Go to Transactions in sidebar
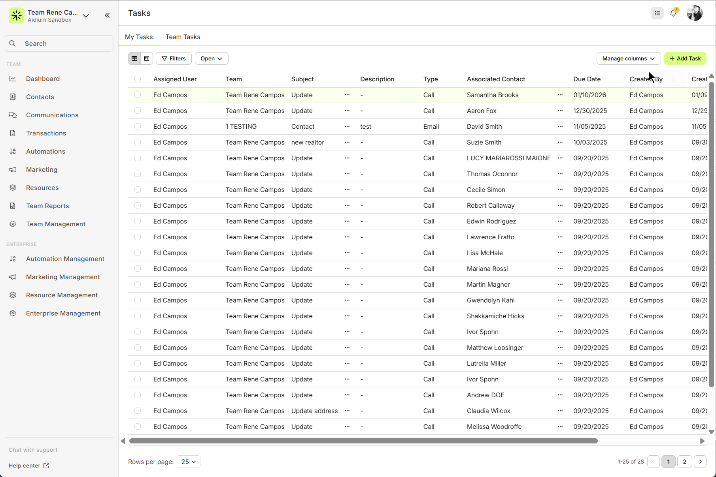 pos(46,133)
